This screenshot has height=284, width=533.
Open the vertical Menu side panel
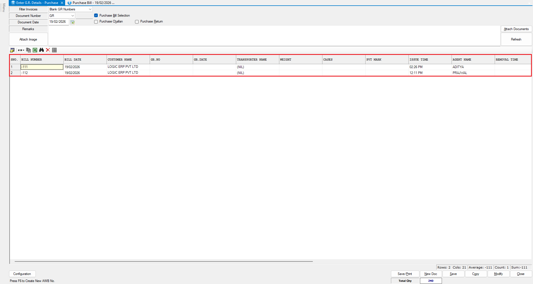[4, 8]
